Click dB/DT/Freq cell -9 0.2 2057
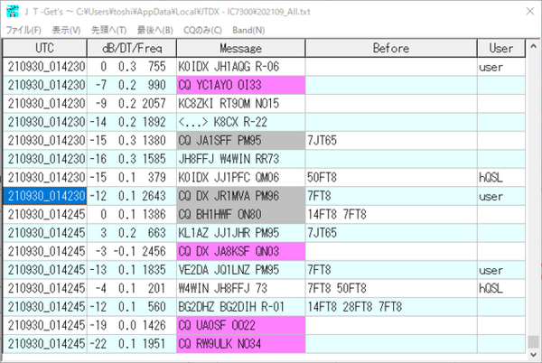Screen dimensions: 542x363 [x=132, y=104]
